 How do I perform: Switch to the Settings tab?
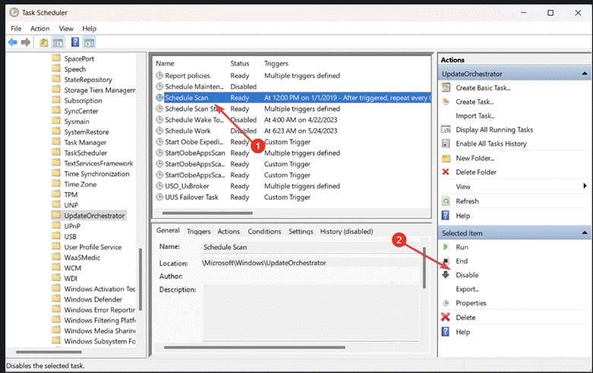(x=301, y=231)
